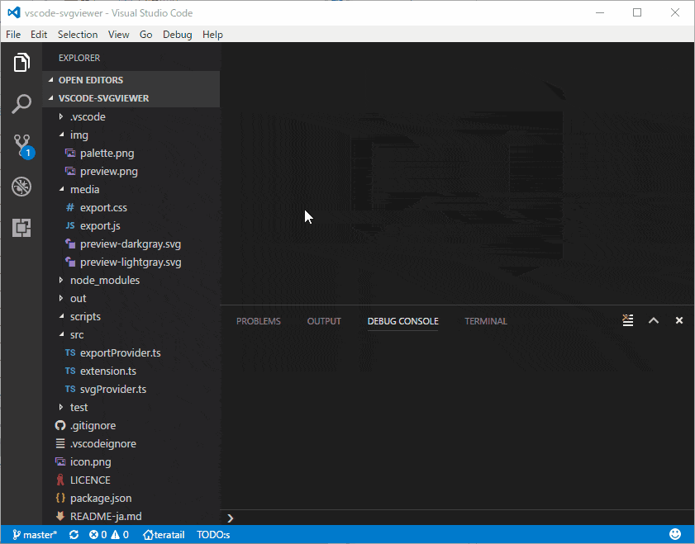Click the Visual Studio Code logo in title bar
695x544 pixels.
(14, 12)
